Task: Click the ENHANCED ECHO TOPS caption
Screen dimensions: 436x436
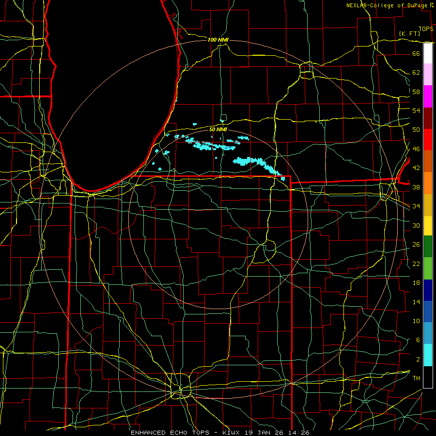Action: pos(170,433)
